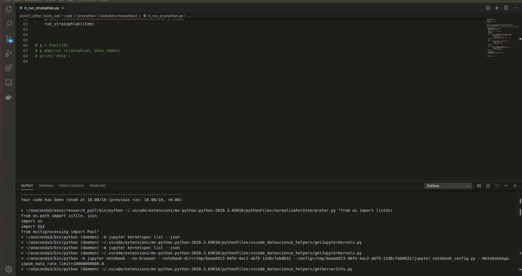Toggle lock scrolling in the Output panel
This screenshot has width=522, height=276.
click(488, 186)
